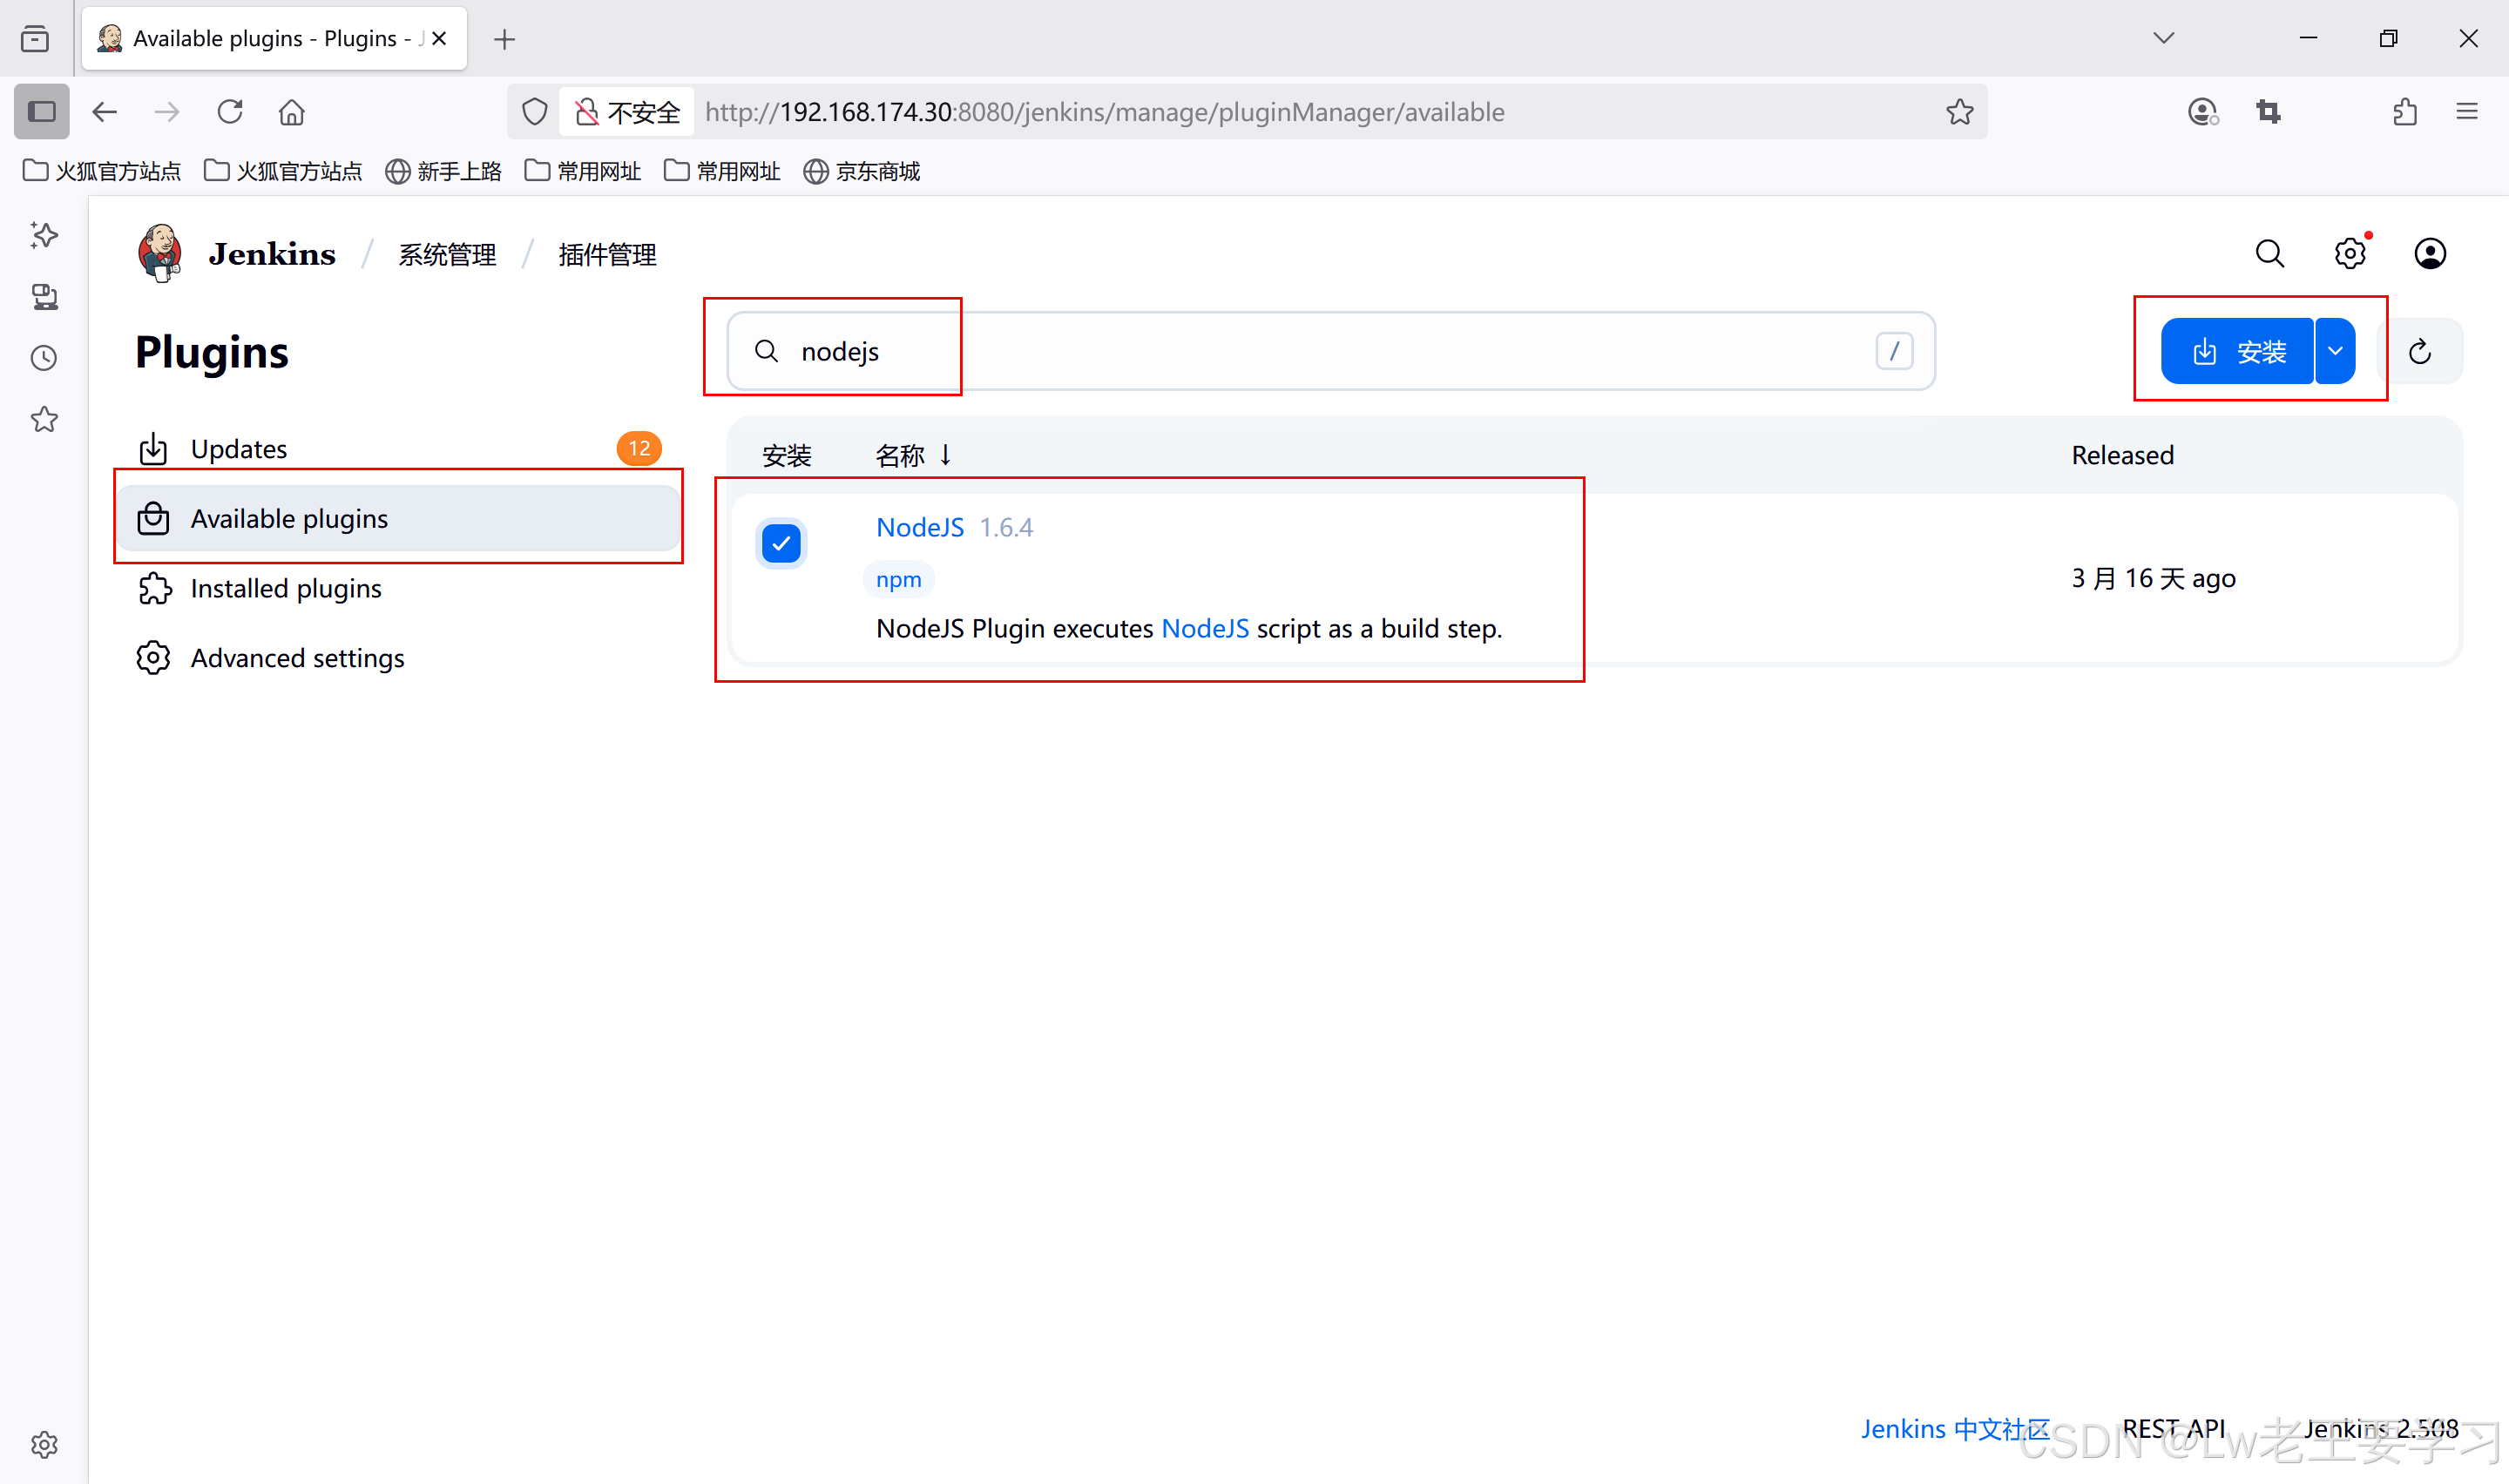Expand the install button dropdown arrow
The height and width of the screenshot is (1484, 2509).
[x=2335, y=352]
